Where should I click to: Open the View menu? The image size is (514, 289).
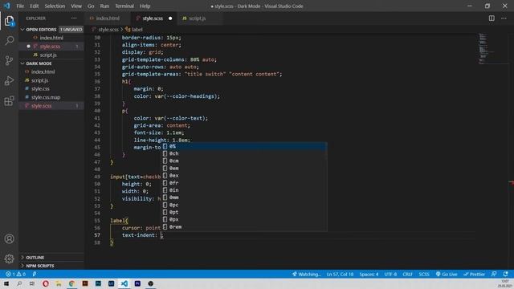76,6
